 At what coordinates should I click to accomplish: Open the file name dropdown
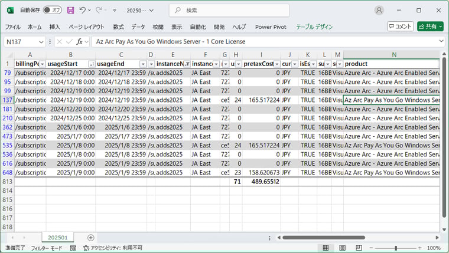click(151, 11)
